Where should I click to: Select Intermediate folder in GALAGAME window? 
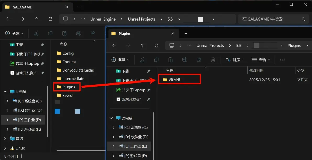[x=70, y=79]
